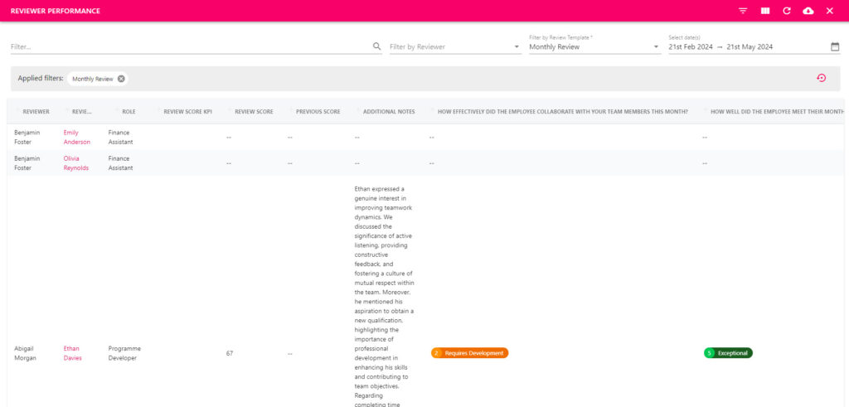Click the review score 67 cell
This screenshot has height=407, width=849.
click(x=230, y=353)
